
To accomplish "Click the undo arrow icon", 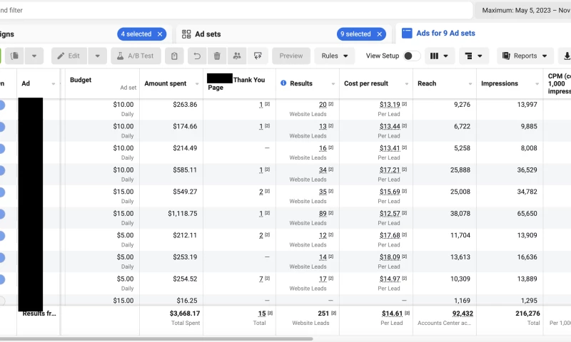I will pyautogui.click(x=197, y=56).
